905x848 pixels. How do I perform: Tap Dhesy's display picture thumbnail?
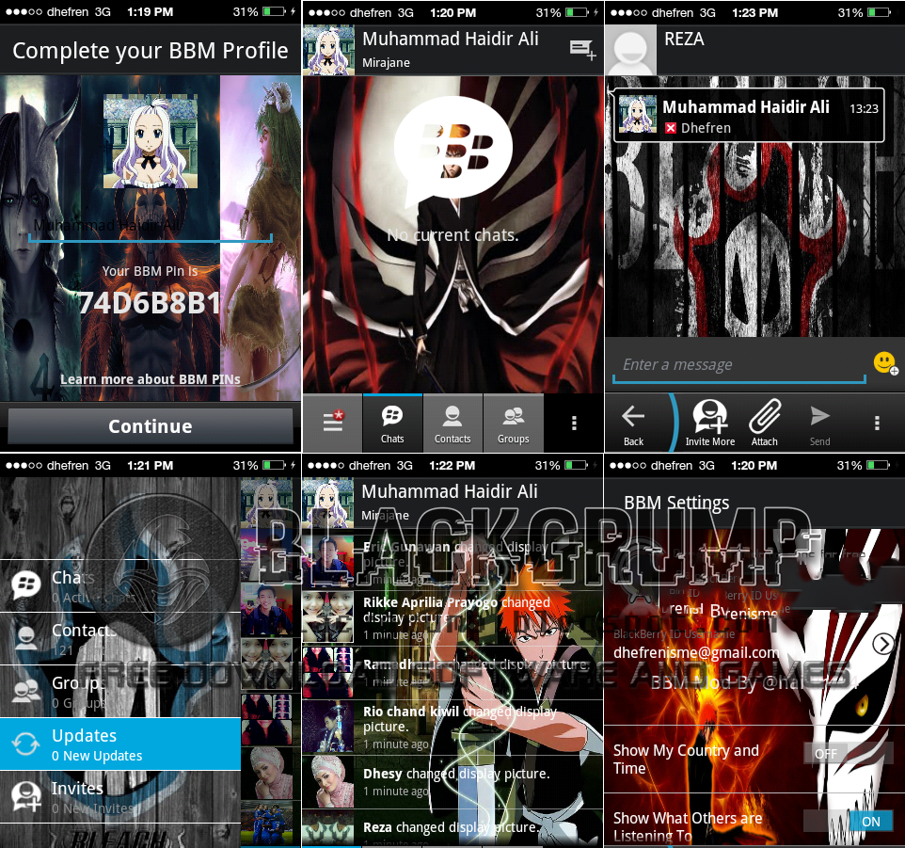click(327, 781)
